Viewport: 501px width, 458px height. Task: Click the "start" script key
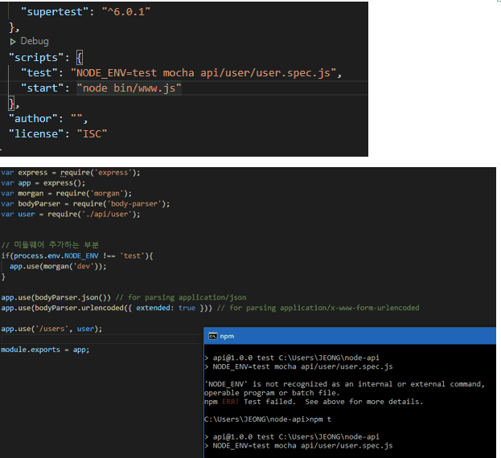point(42,88)
